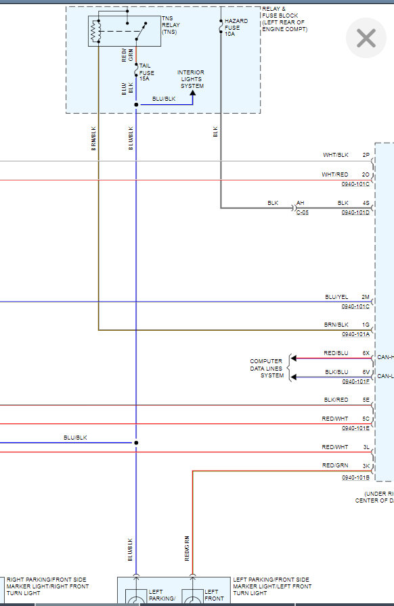Click the RELAY & FUSE BLOCK label
Image resolution: width=394 pixels, height=606 pixels.
tap(284, 18)
